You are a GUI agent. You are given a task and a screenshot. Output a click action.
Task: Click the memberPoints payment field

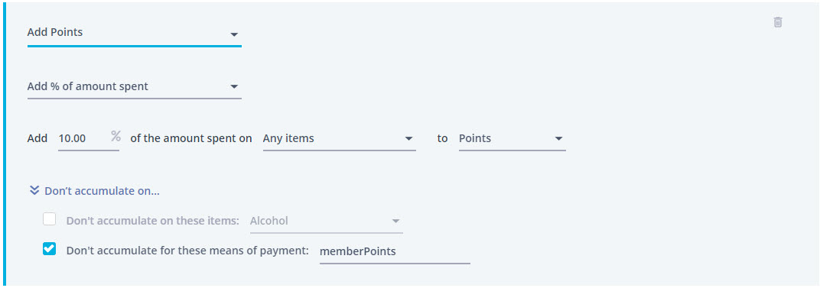[x=395, y=251]
